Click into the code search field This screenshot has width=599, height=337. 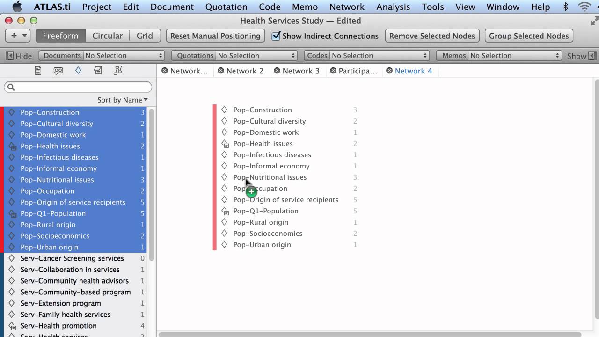tap(78, 87)
